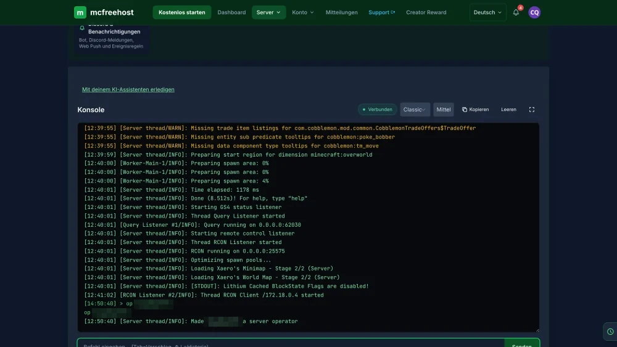Screen dimensions: 617x347
Task: Select the 'Starting GS4 status listener' line
Action: coord(183,207)
